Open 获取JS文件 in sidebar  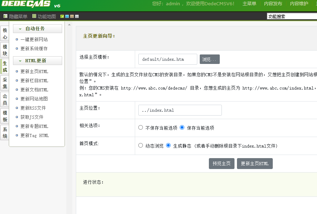tap(32, 117)
